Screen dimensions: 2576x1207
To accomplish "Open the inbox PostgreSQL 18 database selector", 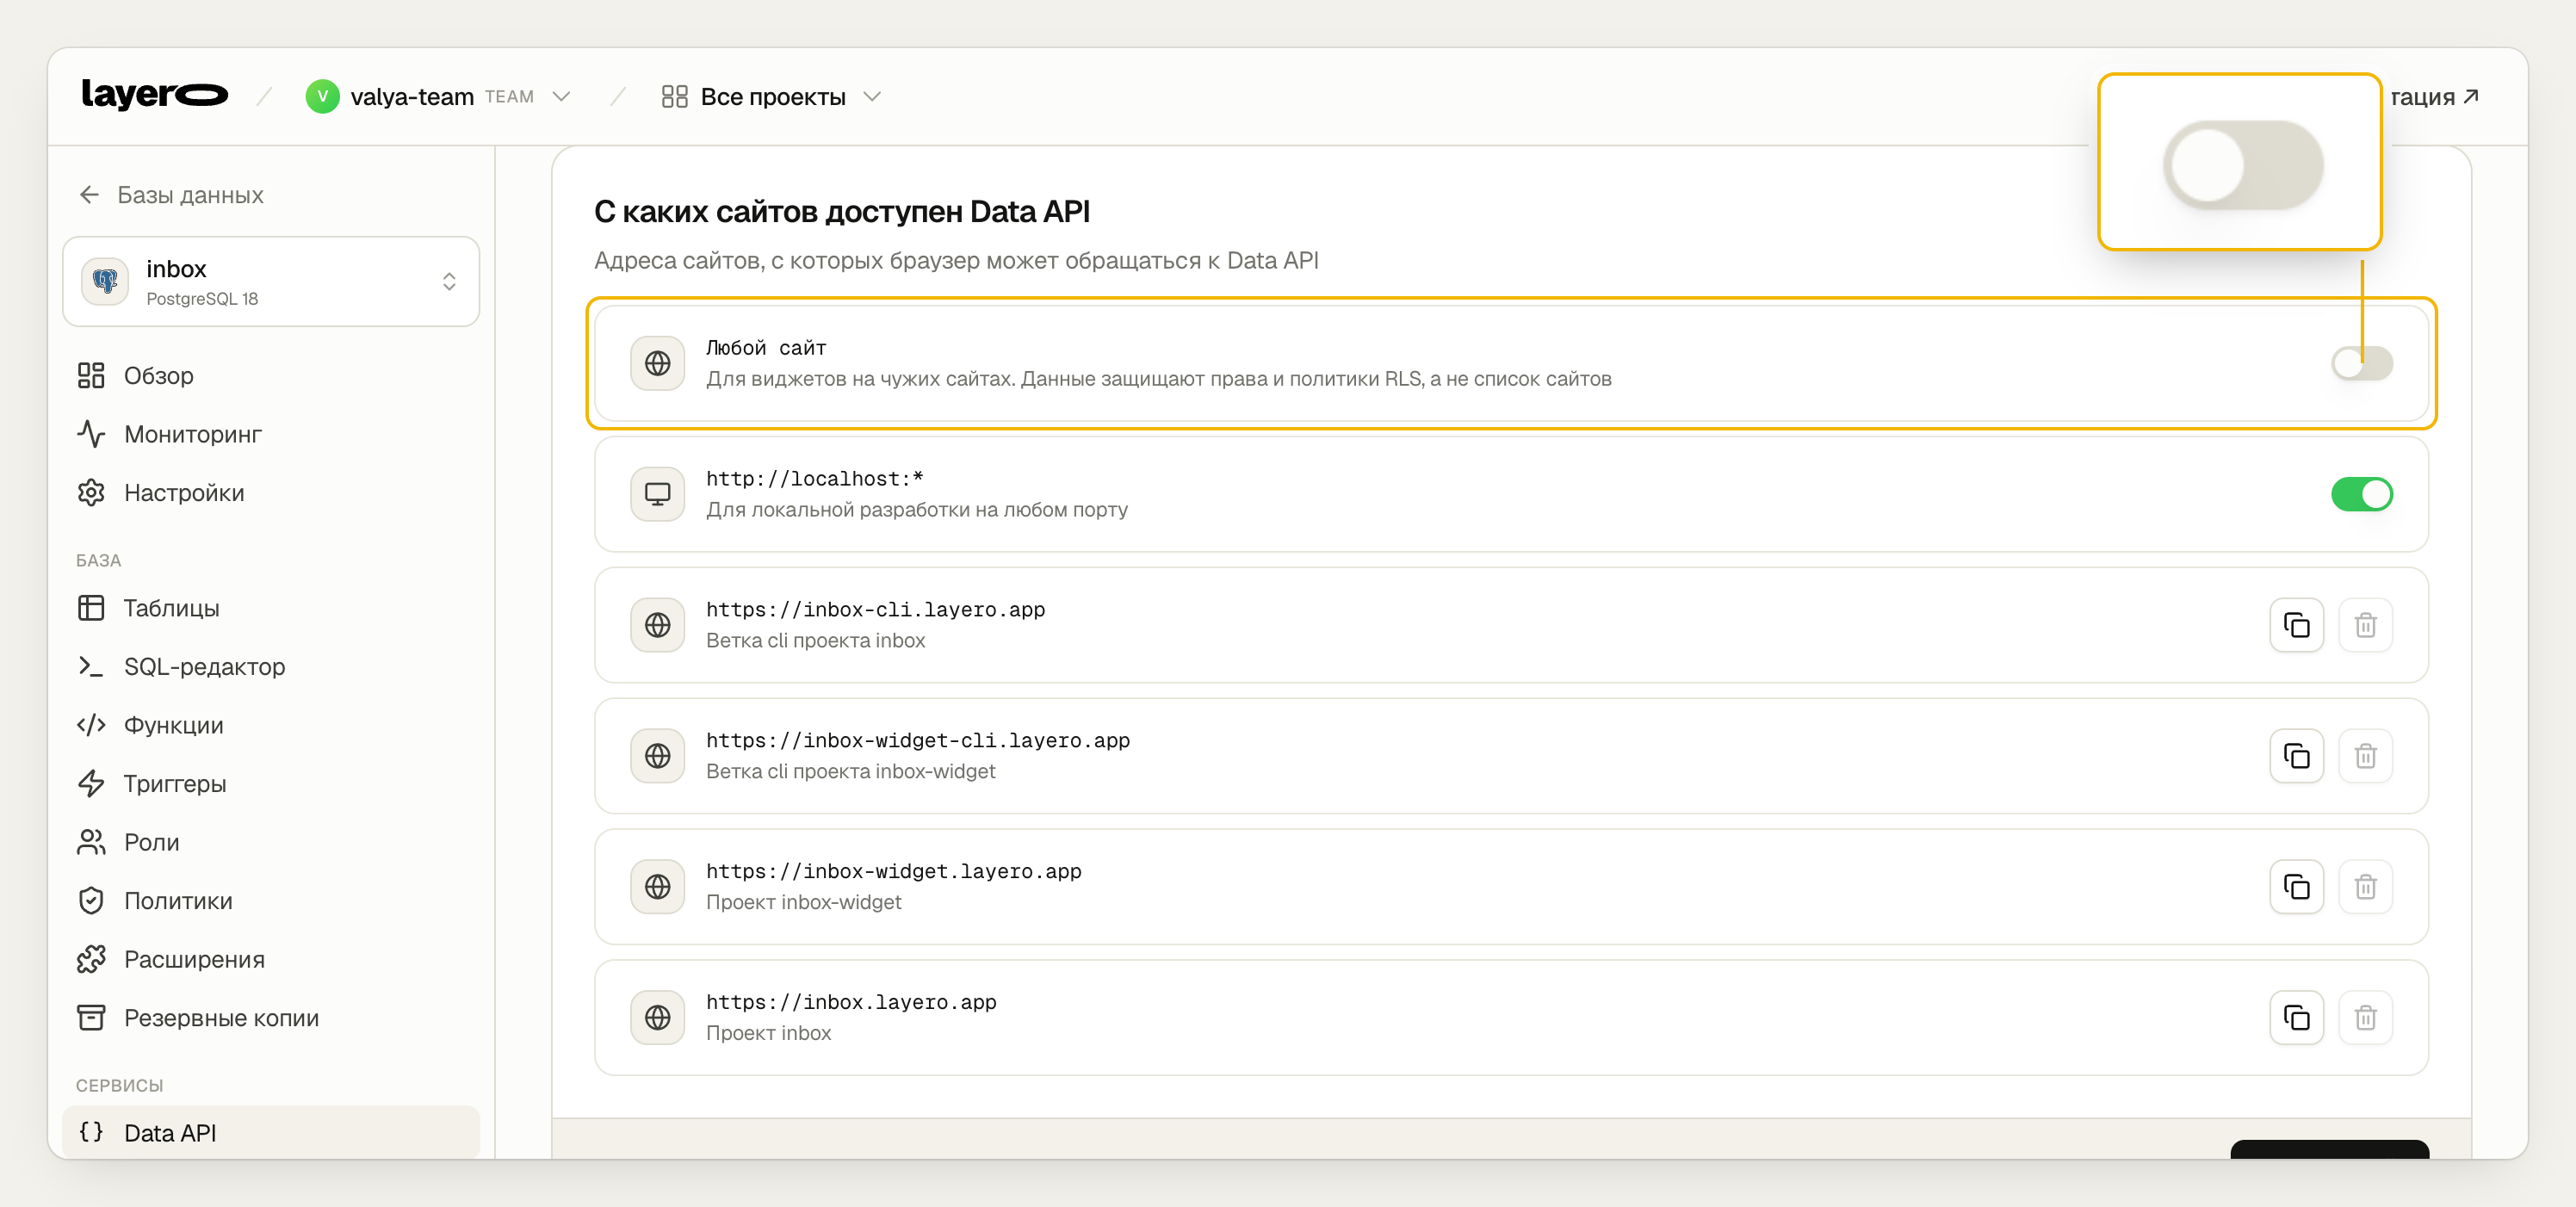I will 271,282.
